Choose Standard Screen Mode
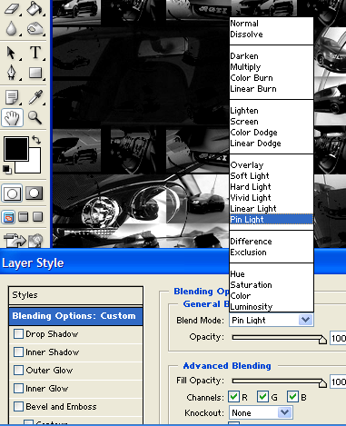The image size is (346, 426). [9, 217]
